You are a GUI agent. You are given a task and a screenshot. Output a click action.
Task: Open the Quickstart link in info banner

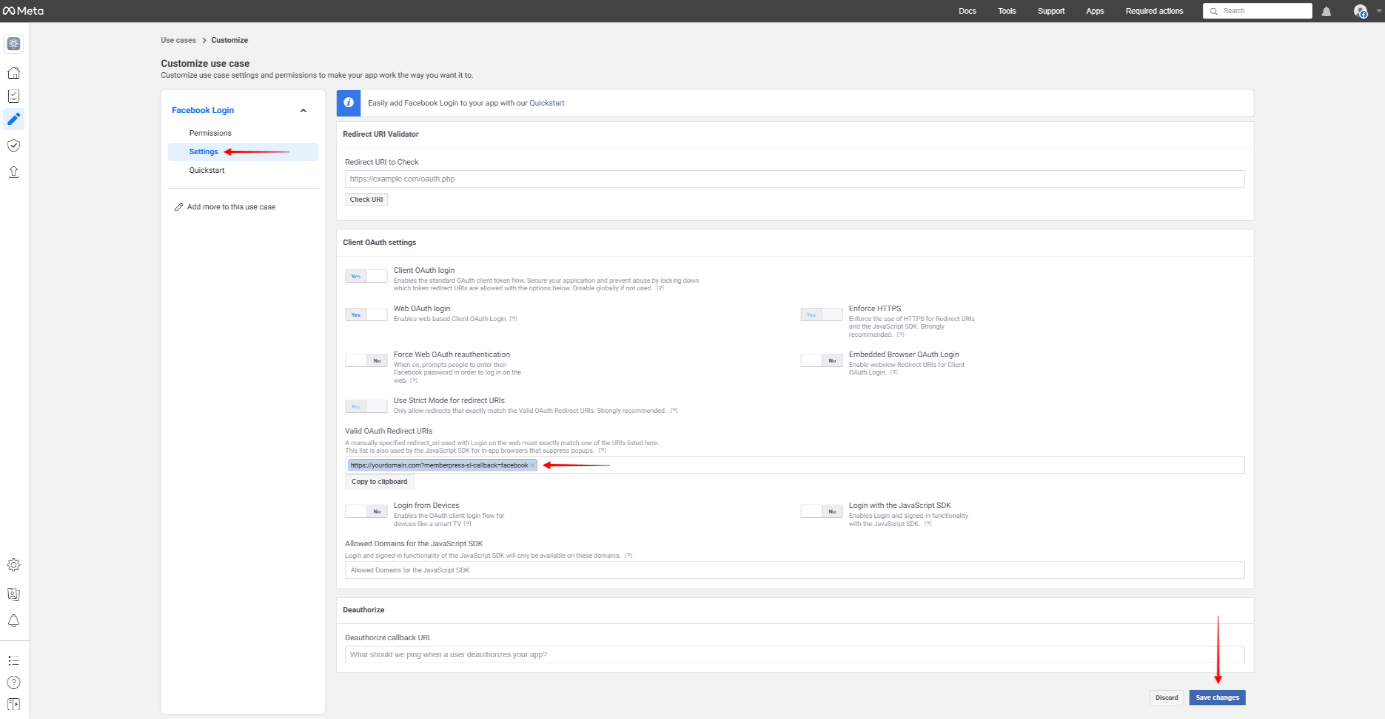[x=546, y=103]
